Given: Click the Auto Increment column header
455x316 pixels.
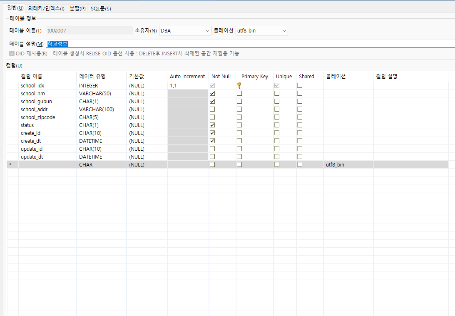Looking at the screenshot, I should tap(187, 77).
